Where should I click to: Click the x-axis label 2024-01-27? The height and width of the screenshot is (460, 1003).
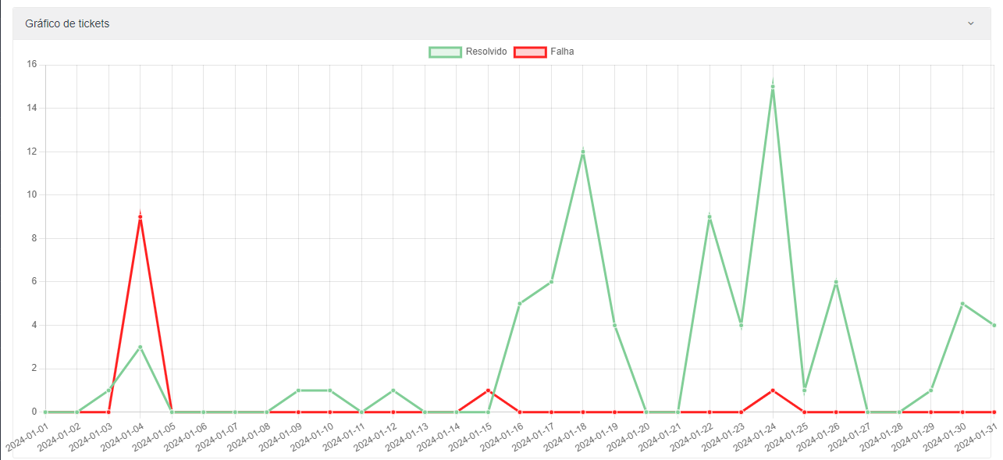[850, 436]
